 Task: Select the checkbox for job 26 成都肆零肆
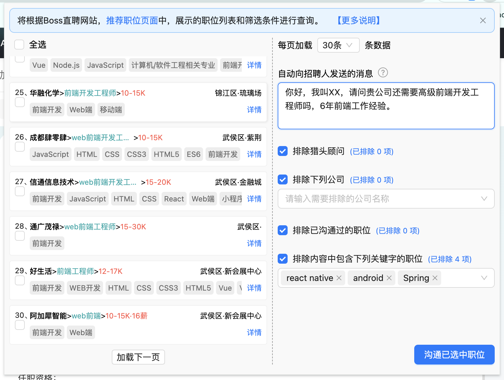coord(20,146)
